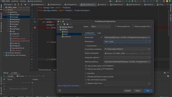Switch to the Logs tab
Image resolution: width=172 pixels, height=97 pixels.
click(99, 33)
